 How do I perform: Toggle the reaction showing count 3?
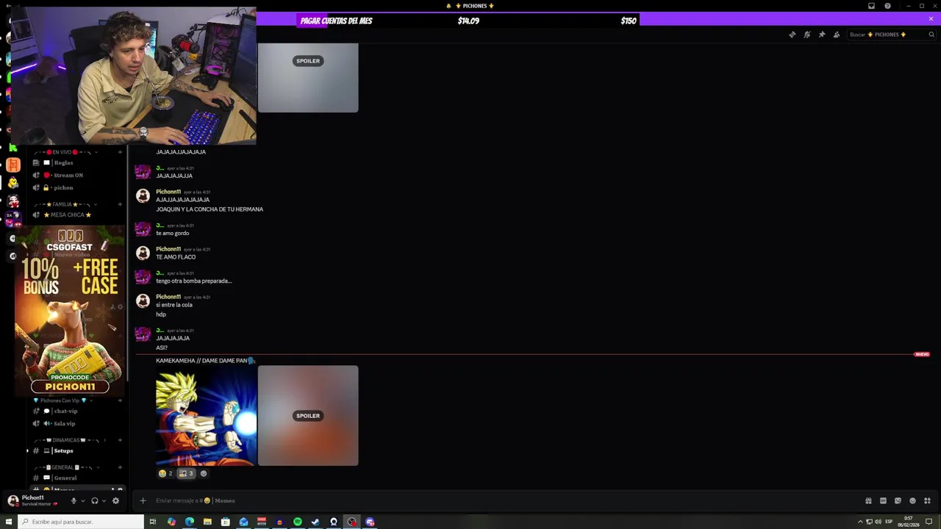click(x=186, y=474)
